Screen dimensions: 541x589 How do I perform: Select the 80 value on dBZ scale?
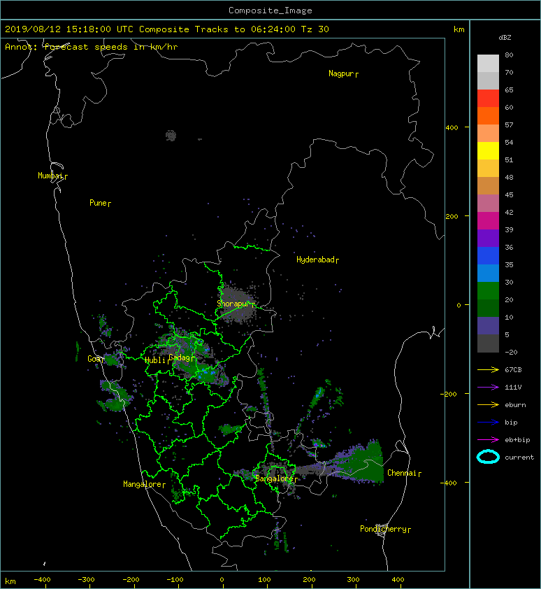509,55
